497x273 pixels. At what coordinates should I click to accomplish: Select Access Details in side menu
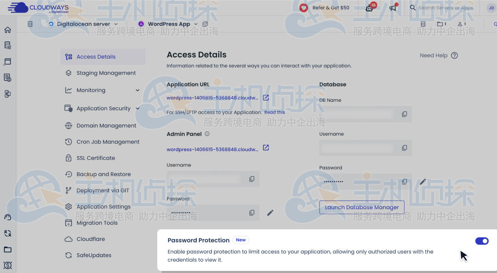point(103,57)
